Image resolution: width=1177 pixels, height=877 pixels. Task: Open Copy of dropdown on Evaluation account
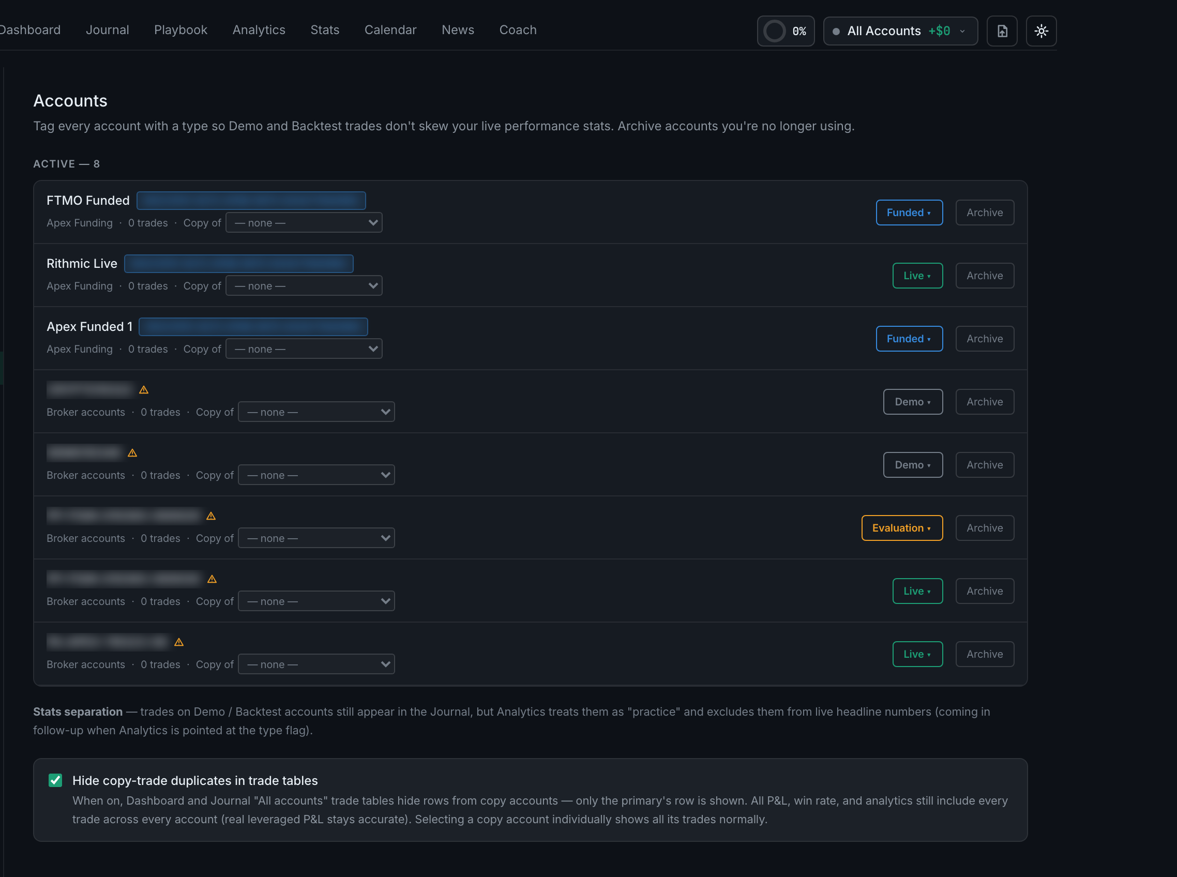pyautogui.click(x=316, y=539)
